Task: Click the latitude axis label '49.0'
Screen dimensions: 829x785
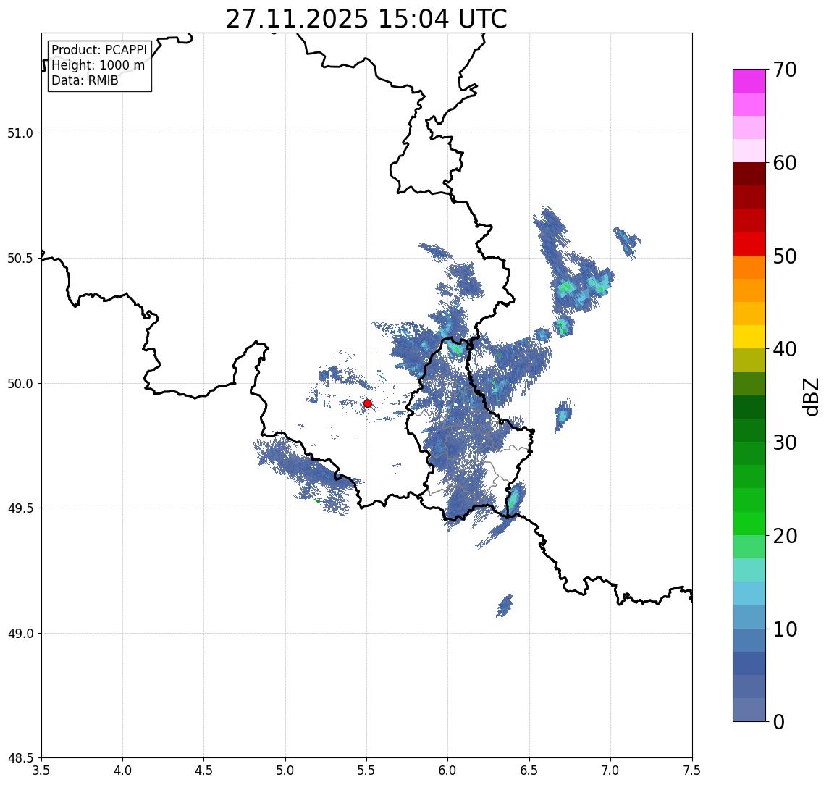Action: (20, 633)
